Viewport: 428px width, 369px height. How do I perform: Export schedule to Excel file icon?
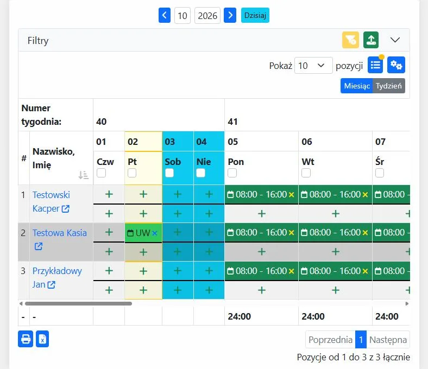point(42,339)
